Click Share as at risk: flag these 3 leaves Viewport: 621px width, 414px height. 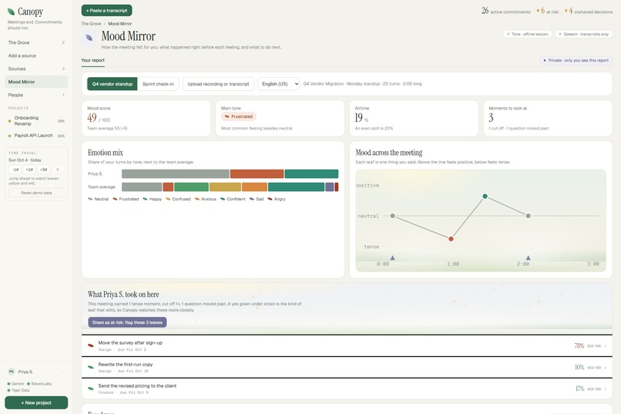(x=128, y=322)
